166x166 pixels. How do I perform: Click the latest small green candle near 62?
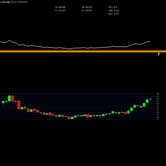point(150,99)
